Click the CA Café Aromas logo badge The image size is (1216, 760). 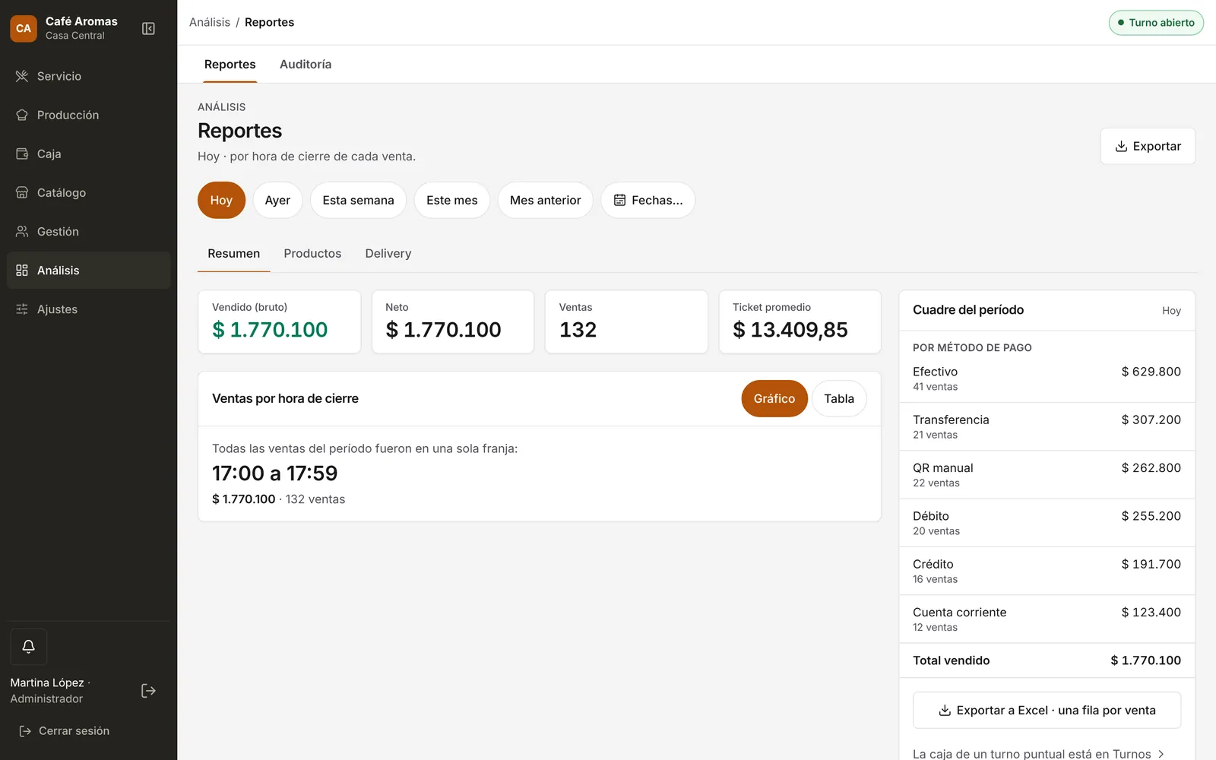click(24, 29)
